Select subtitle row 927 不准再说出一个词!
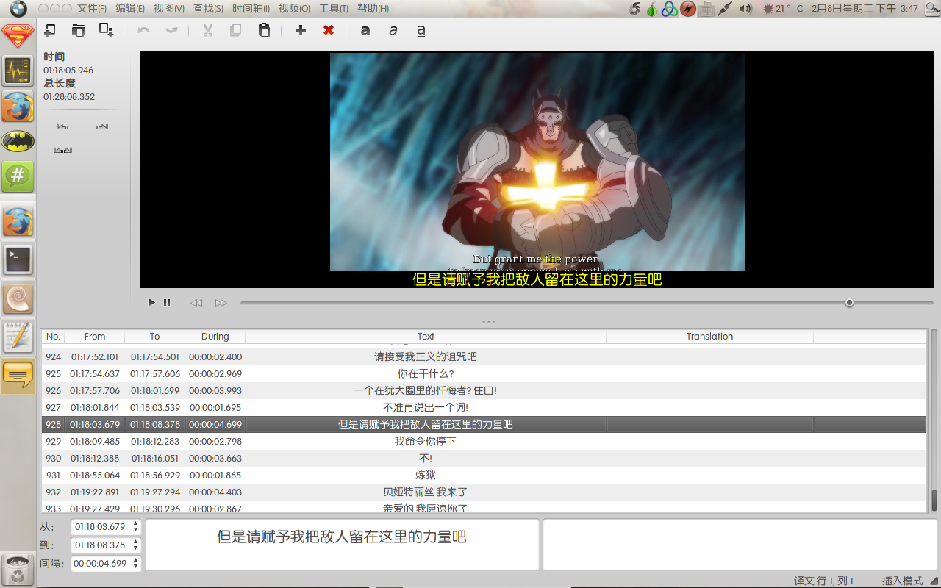941x588 pixels. [484, 407]
